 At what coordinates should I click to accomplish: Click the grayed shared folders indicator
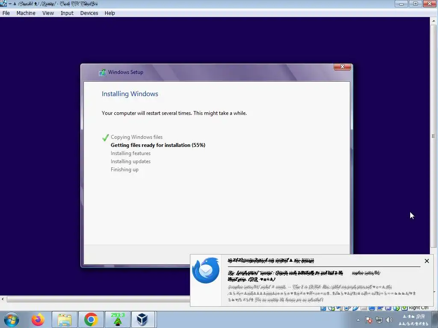tap(364, 307)
